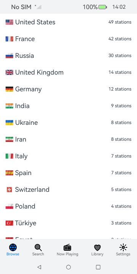Open Ukraine's station list
The height and width of the screenshot is (274, 137).
(68, 123)
